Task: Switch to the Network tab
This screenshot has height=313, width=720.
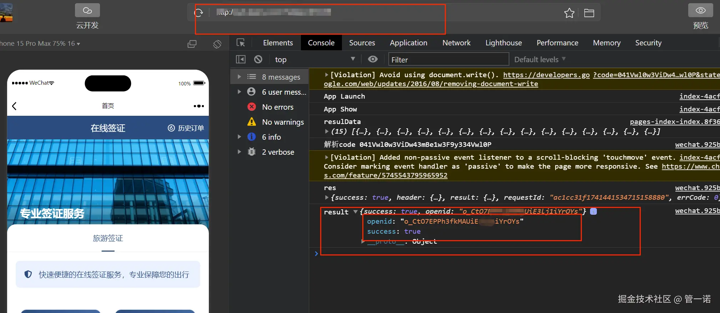Action: click(457, 43)
